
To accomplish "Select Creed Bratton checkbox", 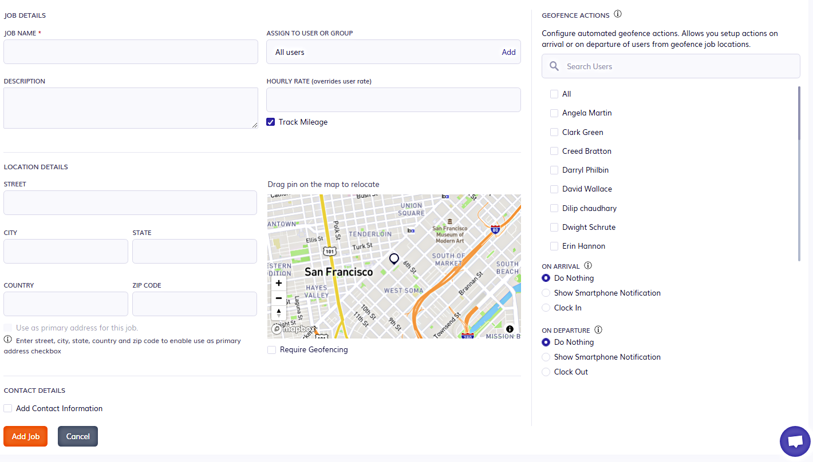I will [554, 151].
